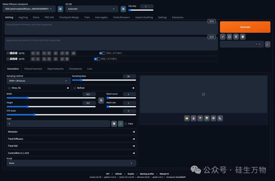Refresh the Stable Diffusion checkpoint list
This screenshot has width=275, height=181.
point(60,9)
